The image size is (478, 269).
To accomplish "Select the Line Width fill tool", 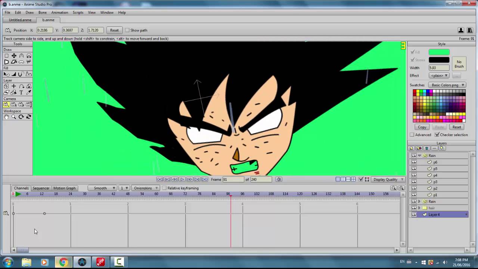I will click(x=14, y=74).
